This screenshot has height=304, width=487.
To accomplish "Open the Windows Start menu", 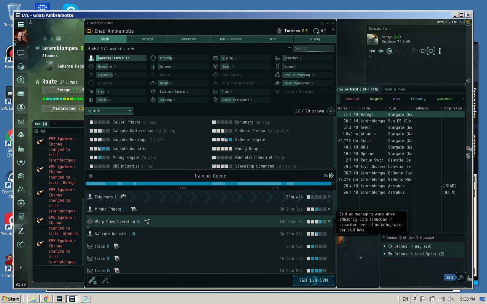I will [10, 299].
